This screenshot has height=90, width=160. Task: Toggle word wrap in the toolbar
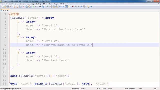coord(60,7)
